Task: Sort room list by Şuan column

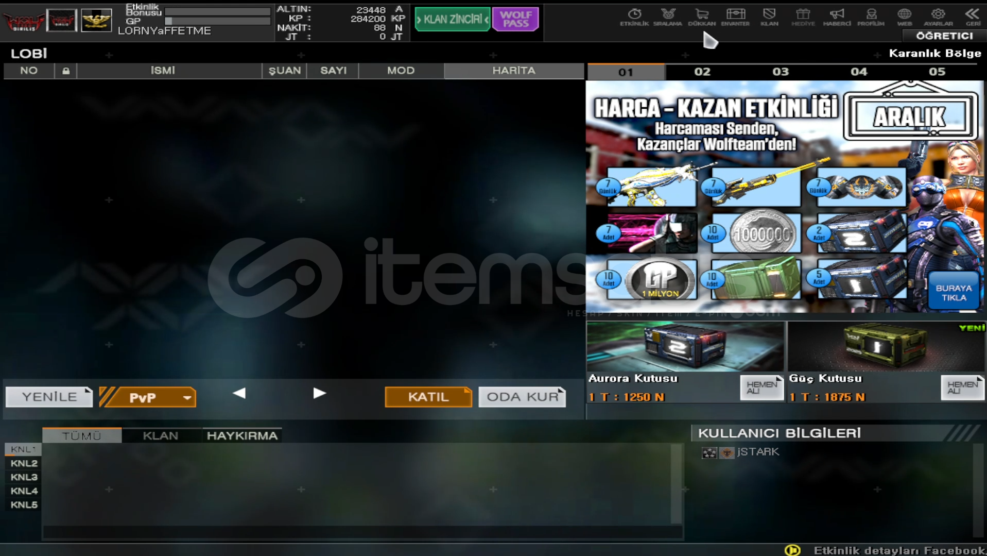Action: point(285,71)
